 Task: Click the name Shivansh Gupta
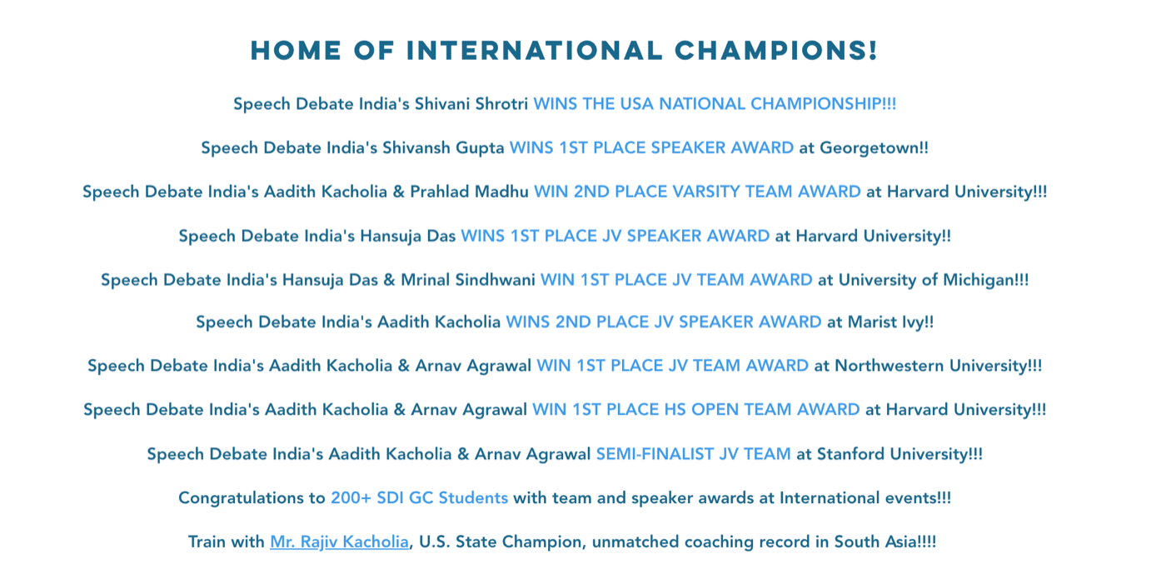(443, 148)
